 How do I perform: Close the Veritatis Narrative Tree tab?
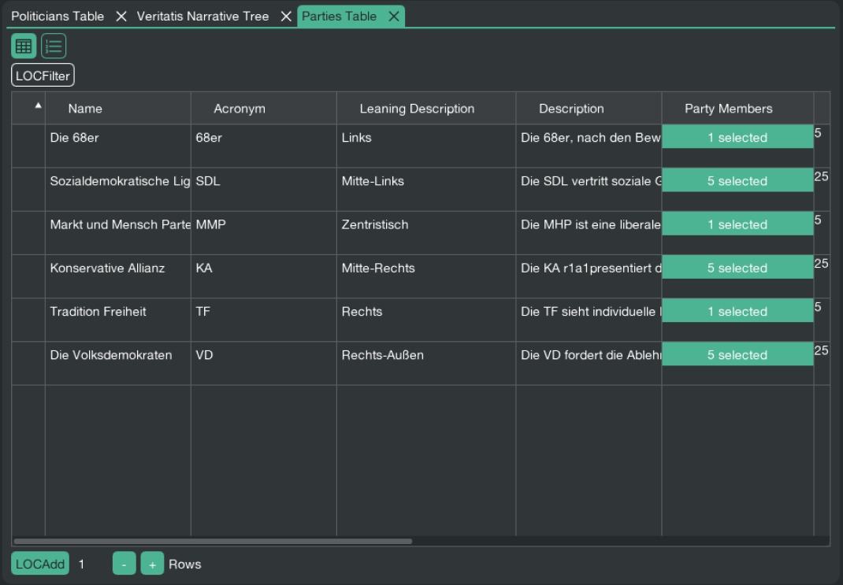286,17
